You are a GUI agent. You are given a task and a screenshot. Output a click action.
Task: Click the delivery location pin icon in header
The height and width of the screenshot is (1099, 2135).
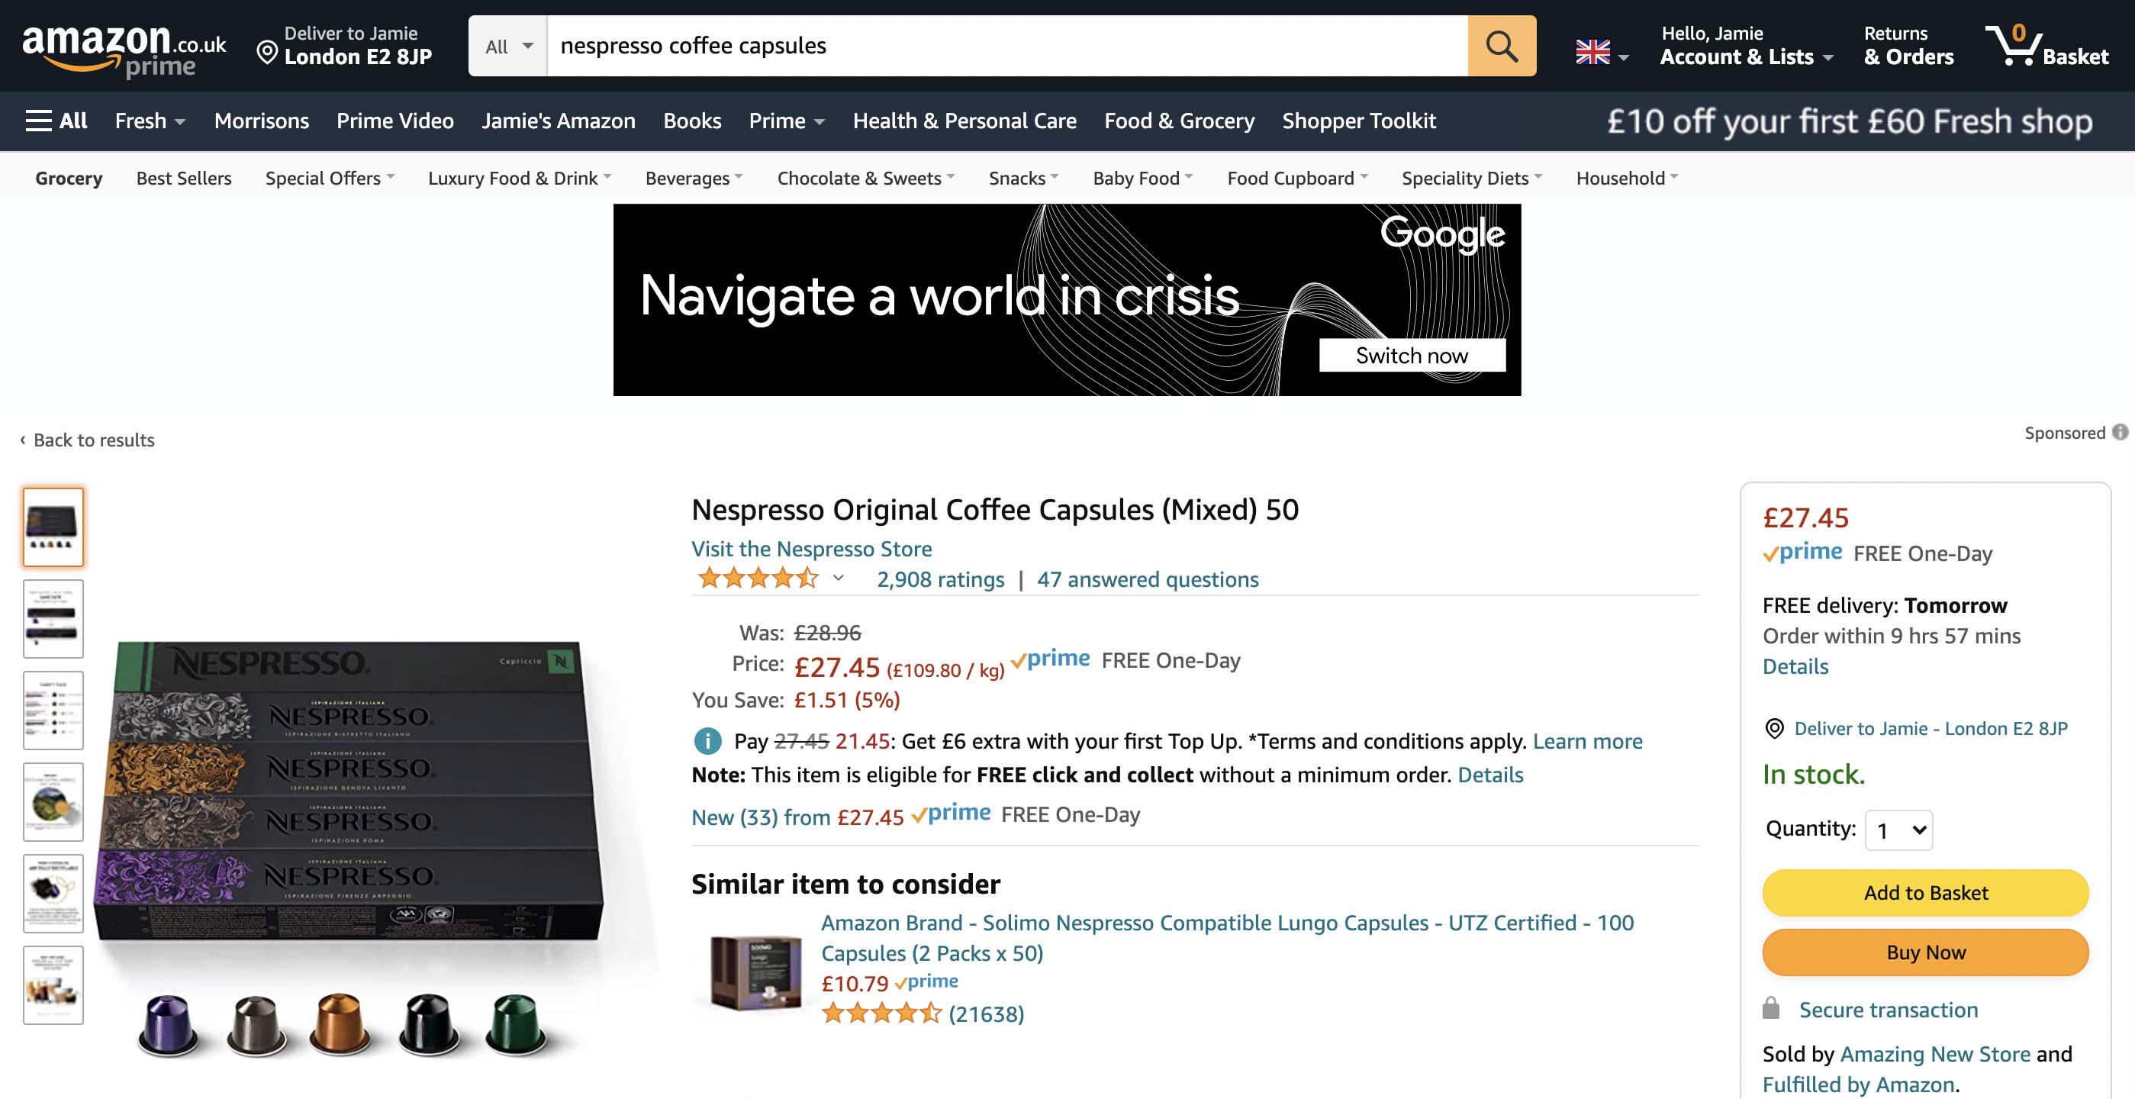267,53
